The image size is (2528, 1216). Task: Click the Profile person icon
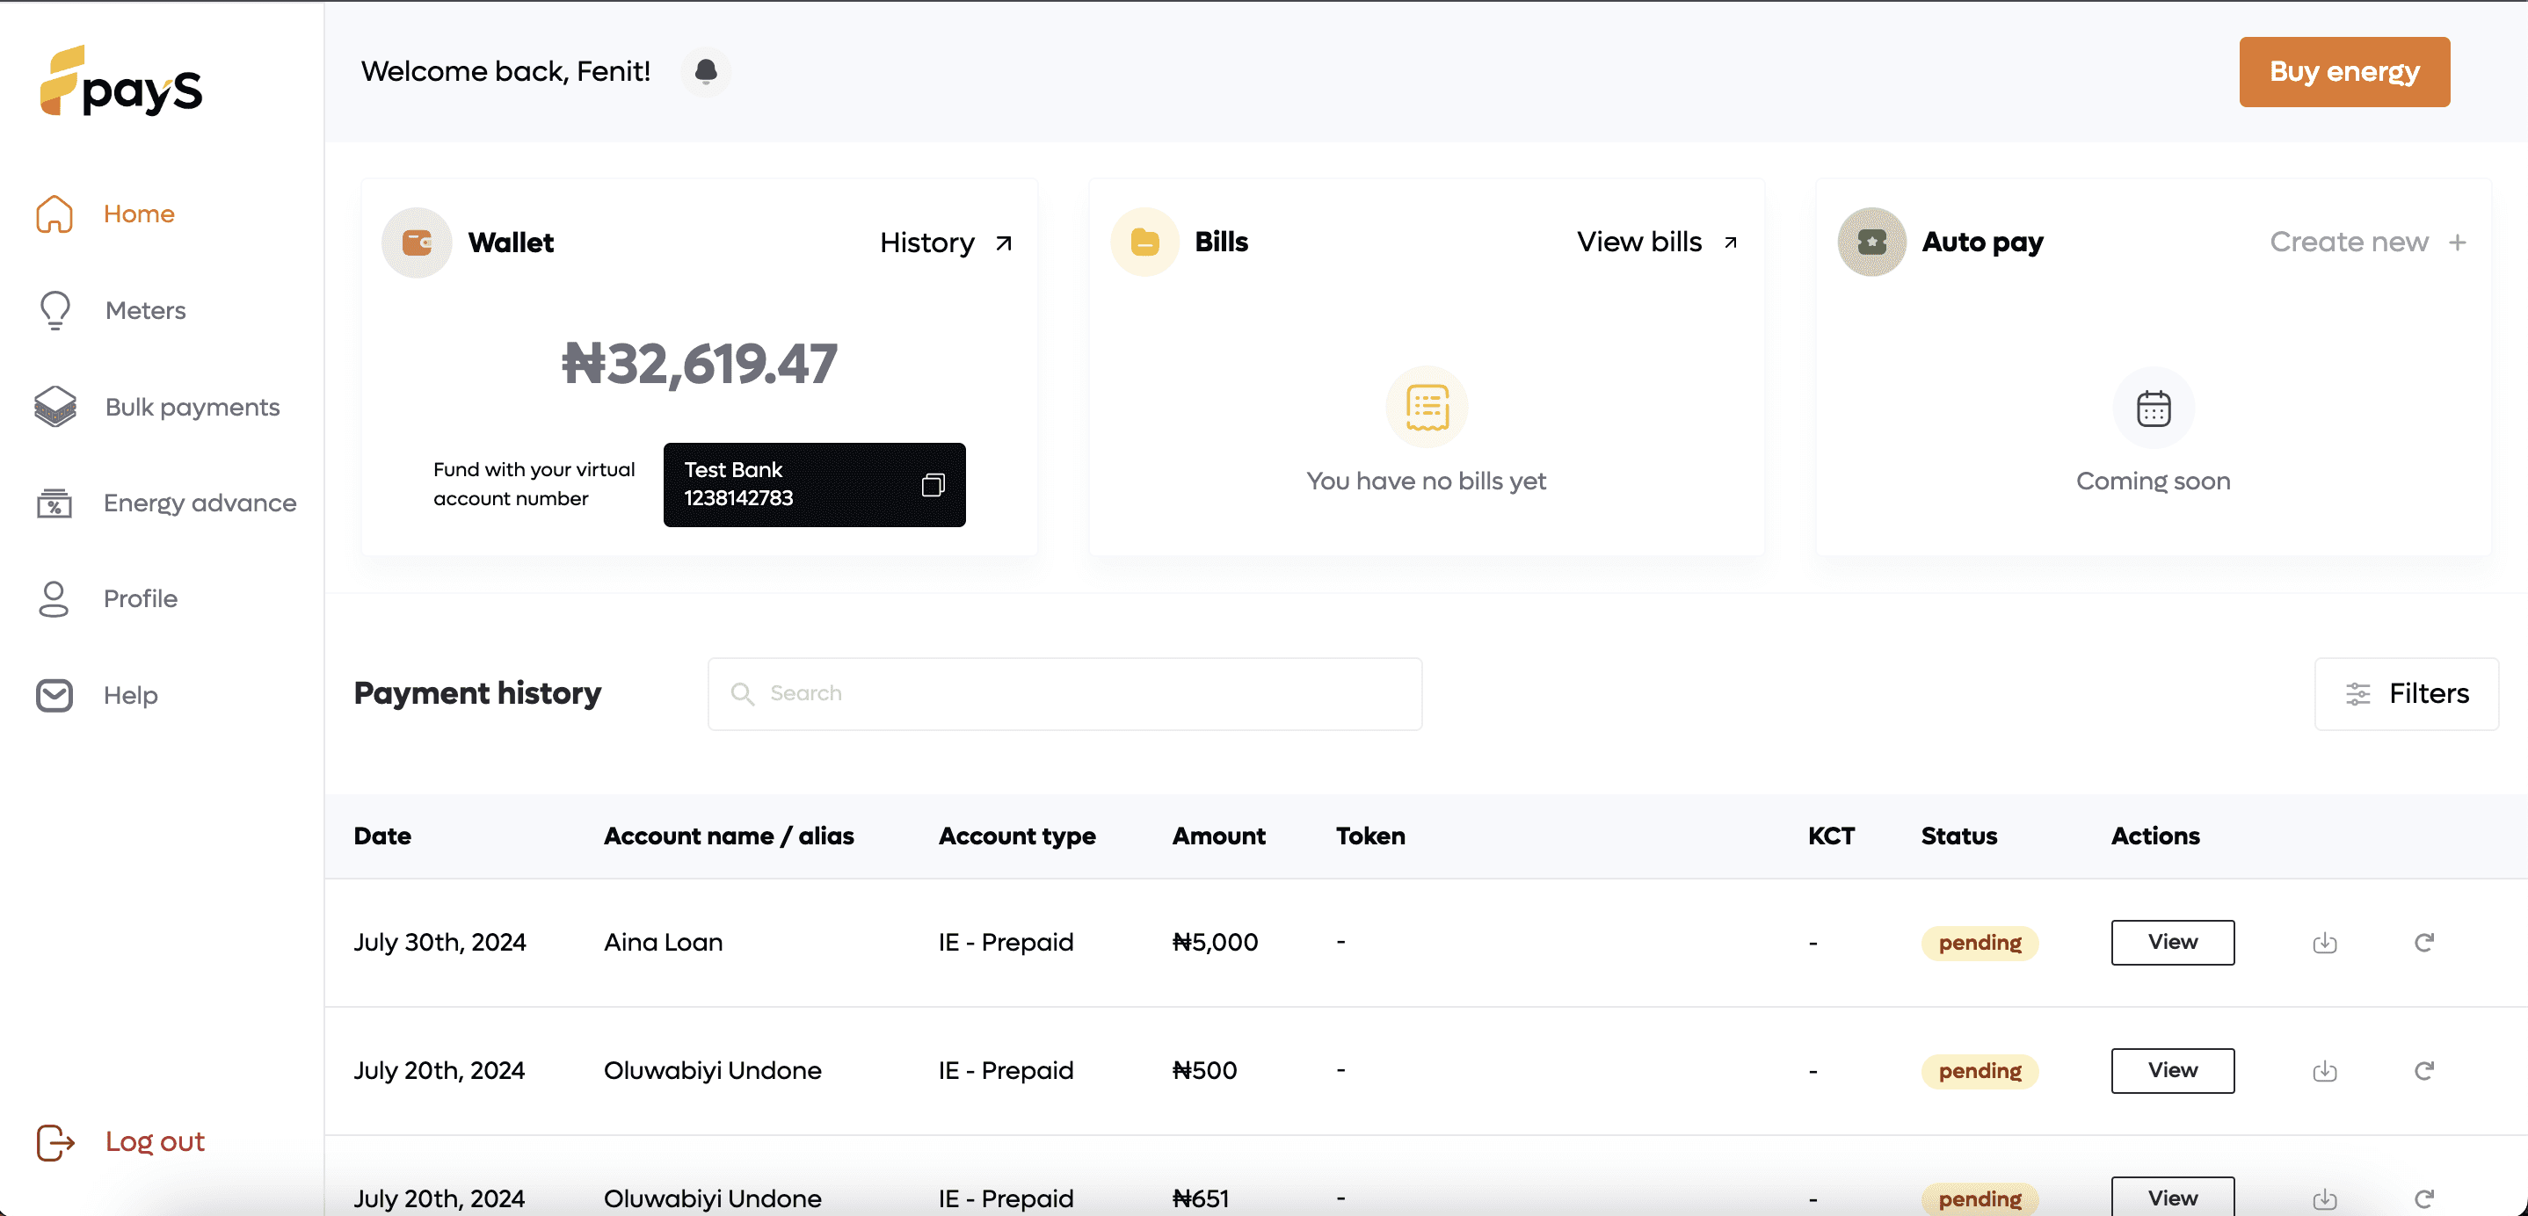coord(54,598)
